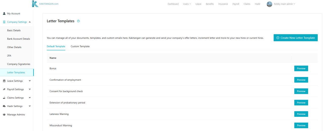The width and height of the screenshot is (323, 131).
Task: Select the Default Template tab
Action: click(56, 47)
